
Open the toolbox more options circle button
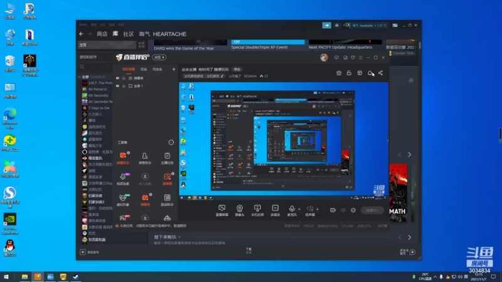click(171, 142)
